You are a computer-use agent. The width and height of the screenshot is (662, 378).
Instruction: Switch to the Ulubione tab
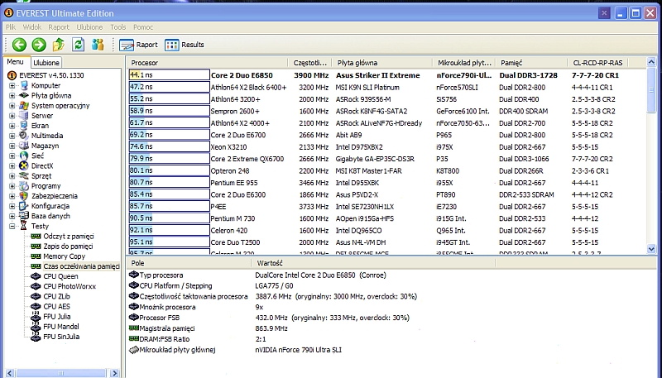point(46,62)
